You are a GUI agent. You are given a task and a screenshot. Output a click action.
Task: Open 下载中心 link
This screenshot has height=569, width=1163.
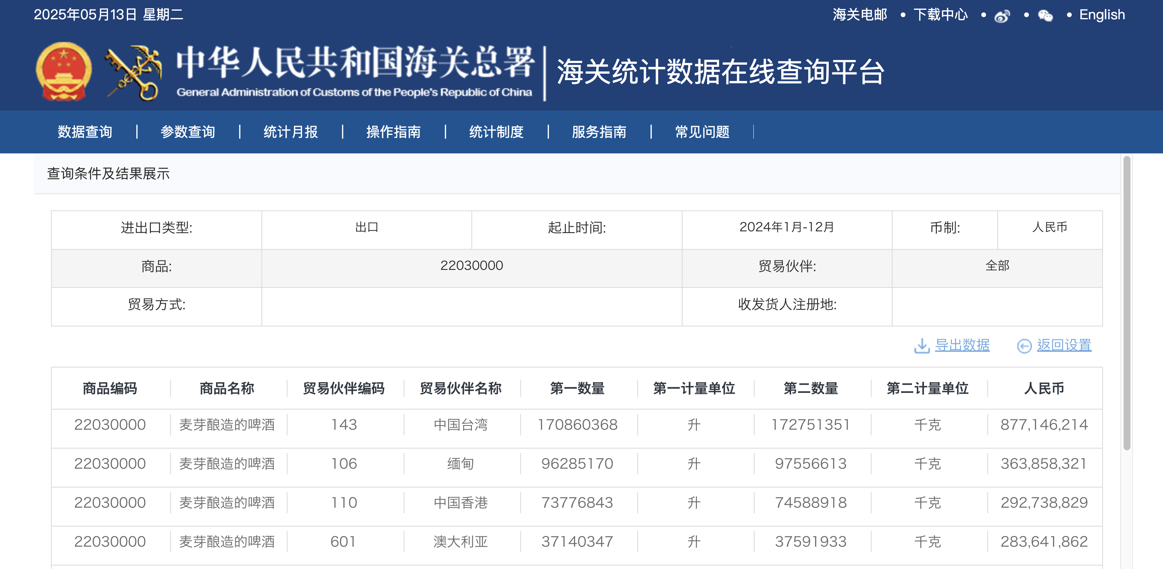(x=941, y=15)
